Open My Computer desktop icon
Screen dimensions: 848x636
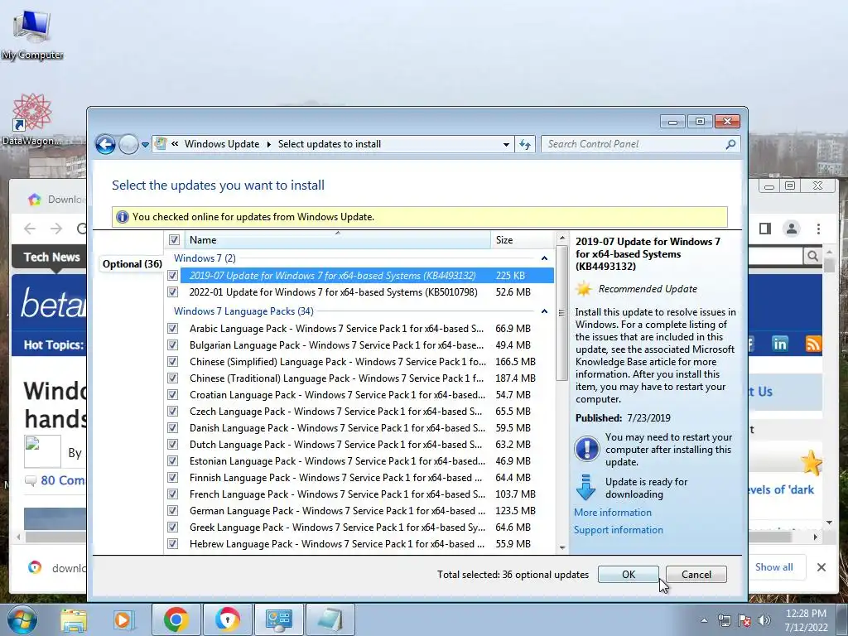point(32,33)
